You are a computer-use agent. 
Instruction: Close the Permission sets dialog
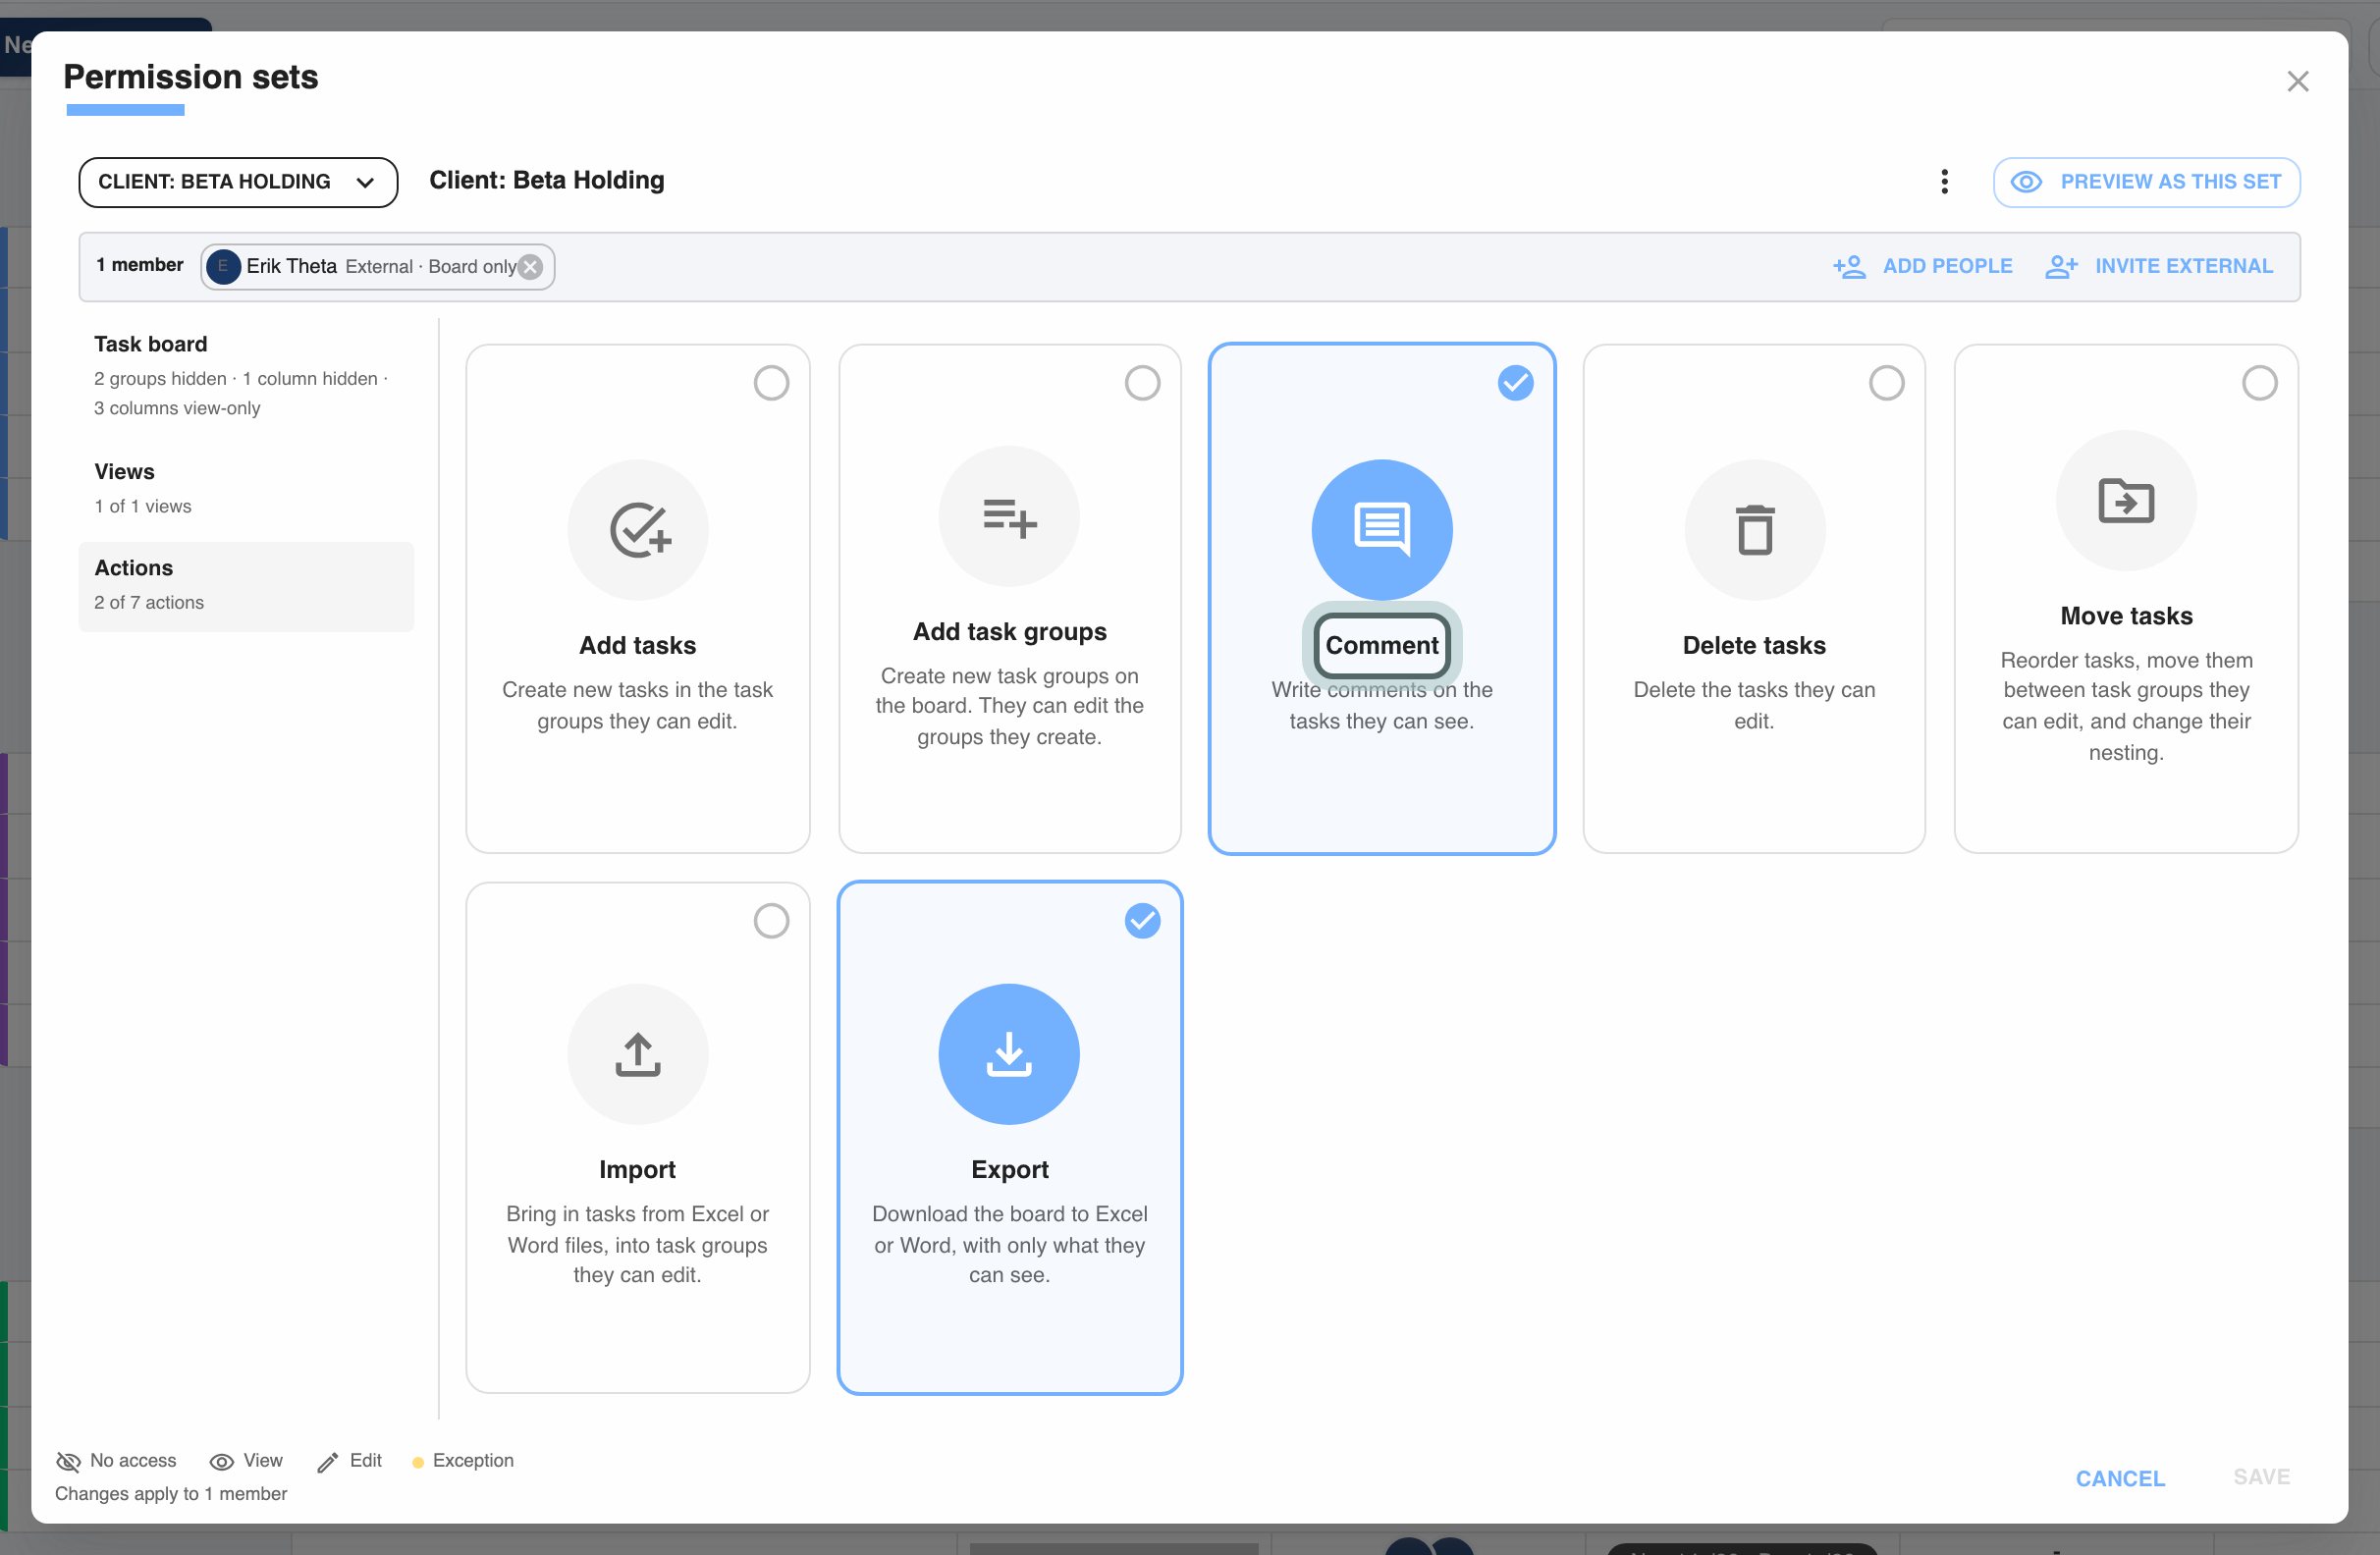click(x=2297, y=81)
